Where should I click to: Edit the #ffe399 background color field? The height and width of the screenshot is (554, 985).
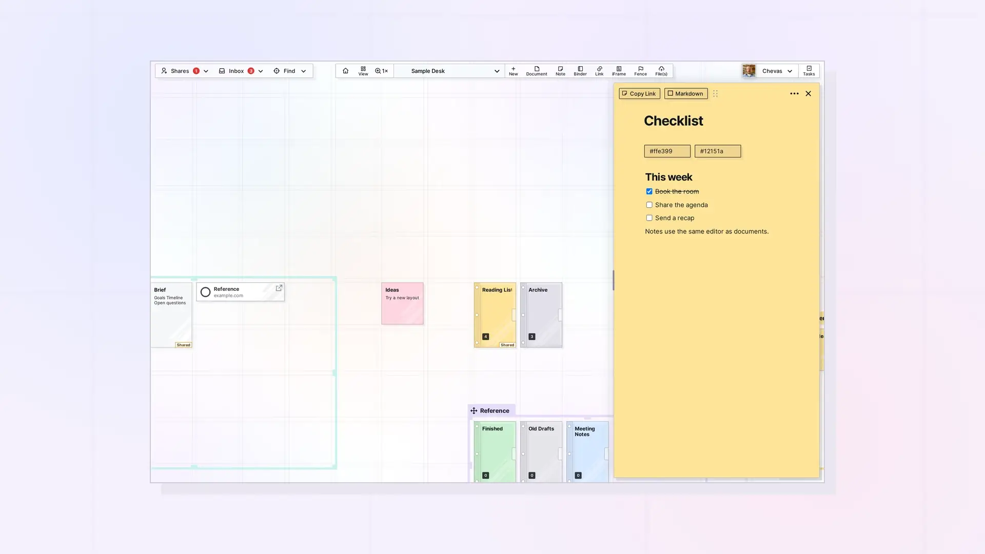point(667,151)
